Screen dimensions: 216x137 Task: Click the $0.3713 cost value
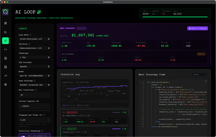[177, 14]
